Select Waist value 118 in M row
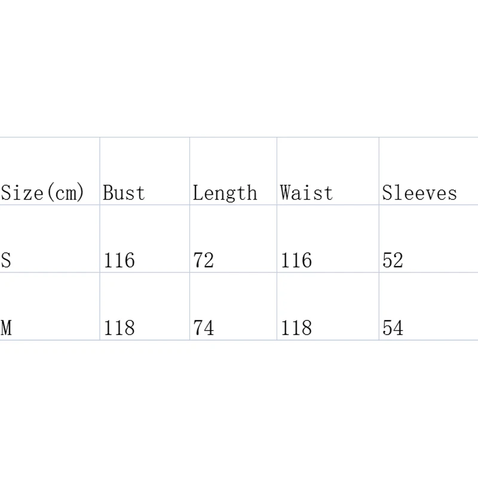Screen dimensions: 478x478 (296, 328)
